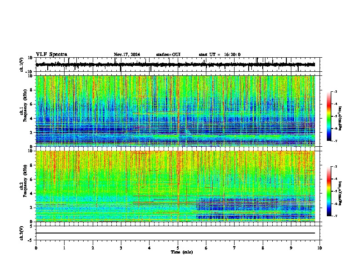Click the "-7" tick on ch.1 color bar
This screenshot has height=278, width=360.
pos(335,141)
